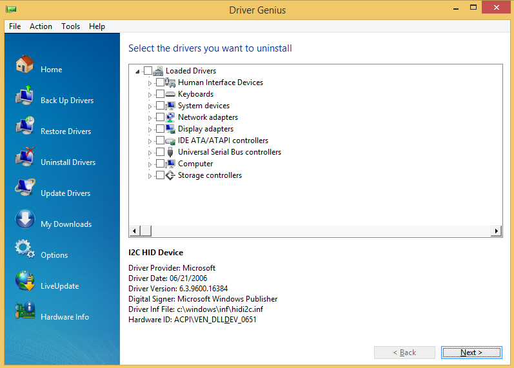Image resolution: width=514 pixels, height=368 pixels.
Task: Click the Display adapters category icon
Action: point(170,129)
